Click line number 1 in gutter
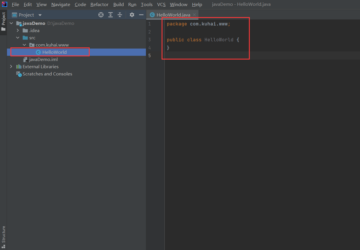The image size is (360, 250). coord(149,24)
